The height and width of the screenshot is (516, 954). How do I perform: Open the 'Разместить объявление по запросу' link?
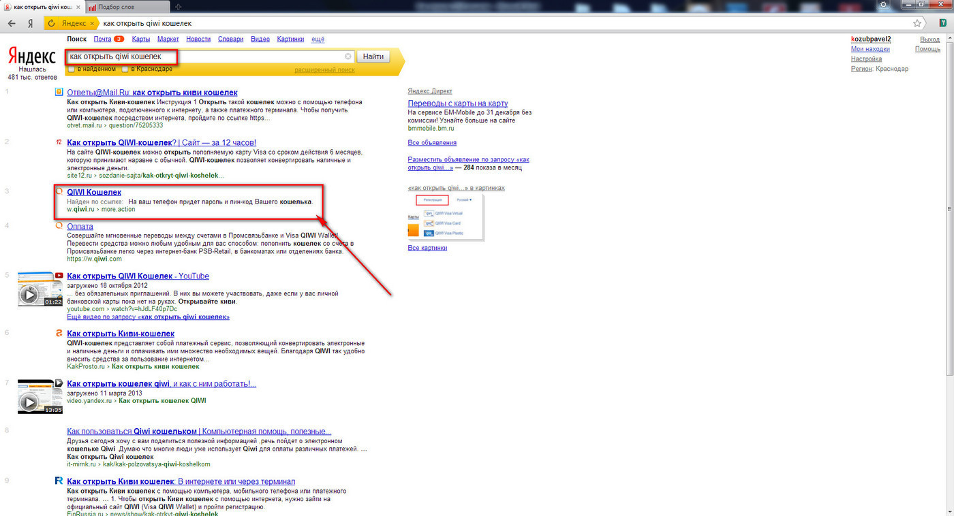point(468,163)
